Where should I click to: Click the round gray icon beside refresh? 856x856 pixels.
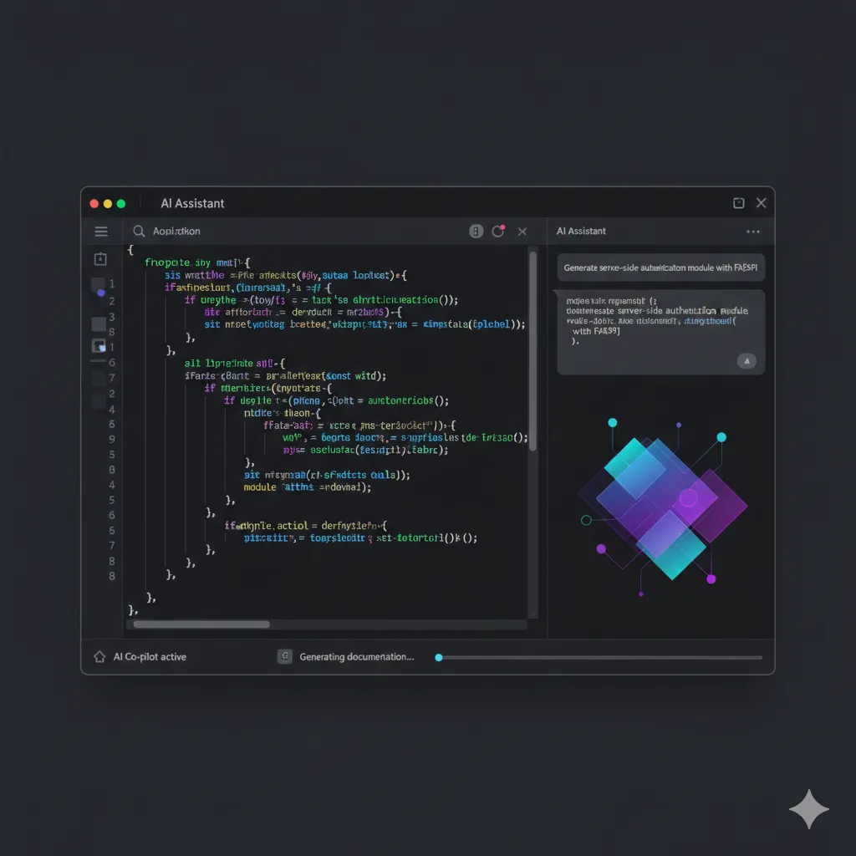tap(476, 232)
